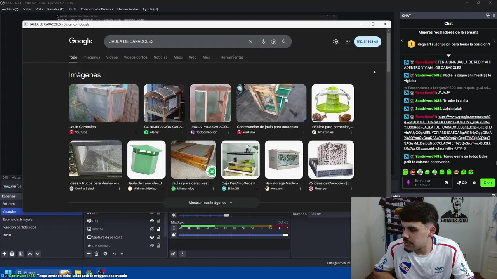The image size is (497, 279).
Task: Open the Herramientas menu in OBS
Action: (128, 9)
